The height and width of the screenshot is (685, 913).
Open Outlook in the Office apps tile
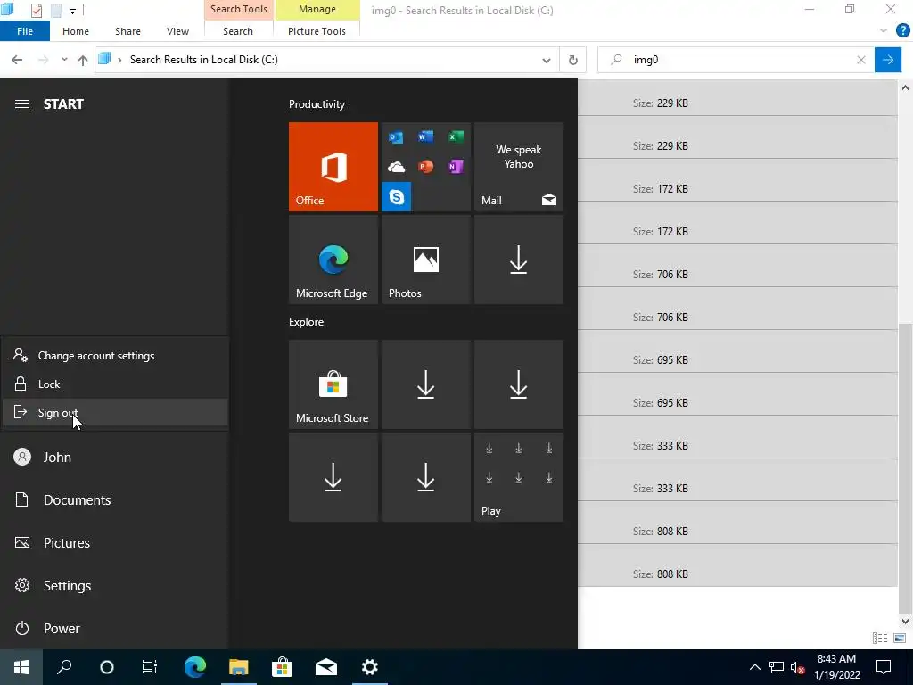tap(396, 136)
